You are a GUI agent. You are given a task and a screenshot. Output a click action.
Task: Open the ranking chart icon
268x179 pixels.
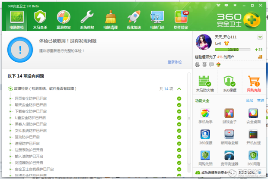[260, 57]
